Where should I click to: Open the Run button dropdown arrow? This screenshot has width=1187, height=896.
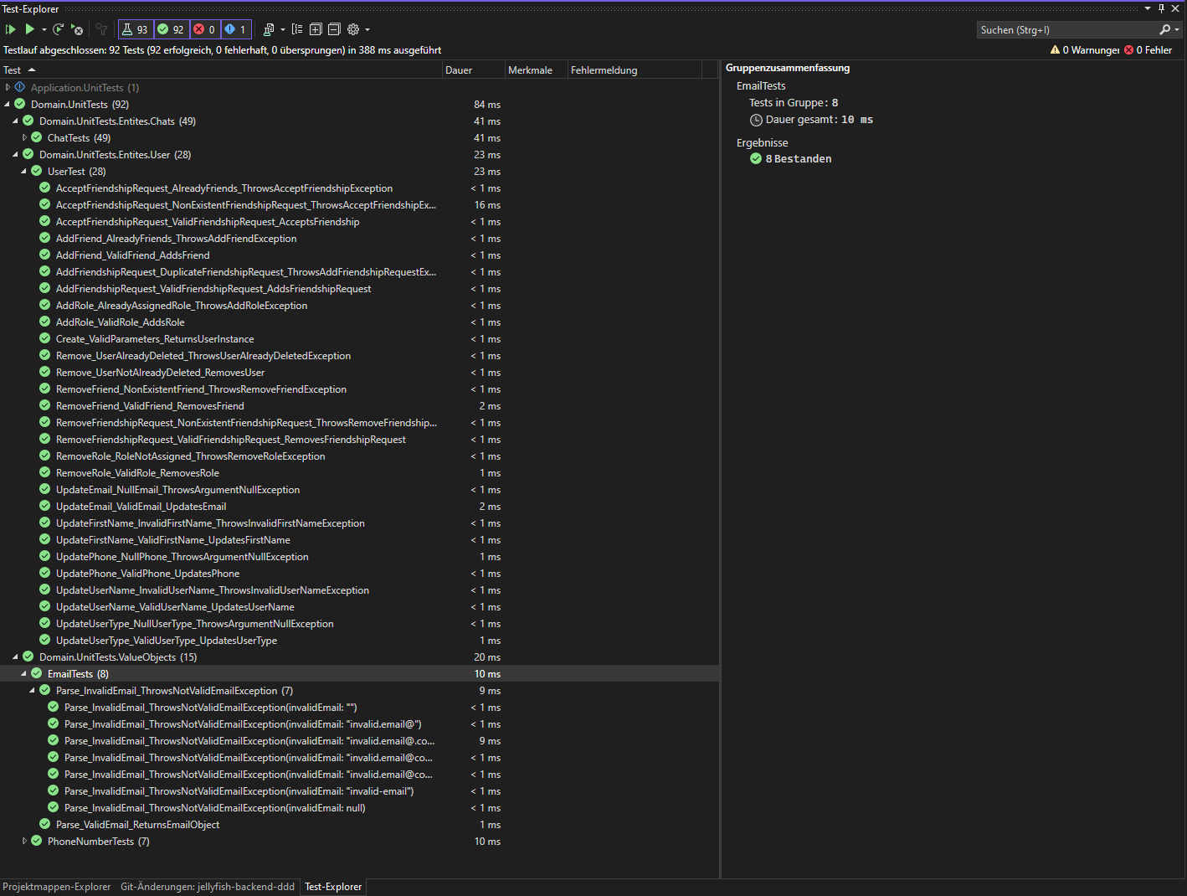tap(44, 29)
